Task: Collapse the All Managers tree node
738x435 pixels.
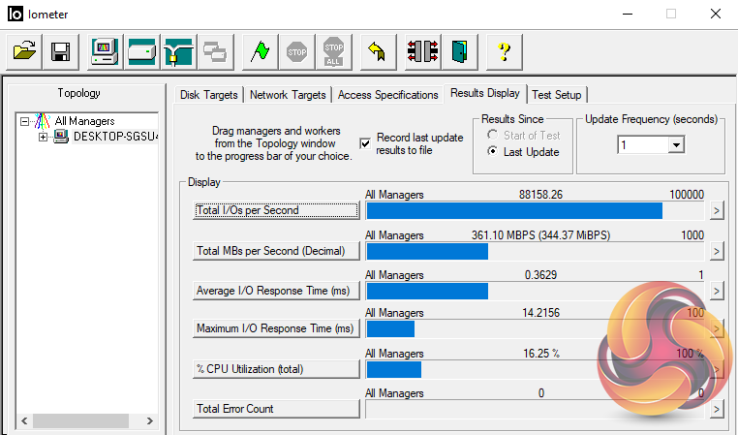Action: 24,121
